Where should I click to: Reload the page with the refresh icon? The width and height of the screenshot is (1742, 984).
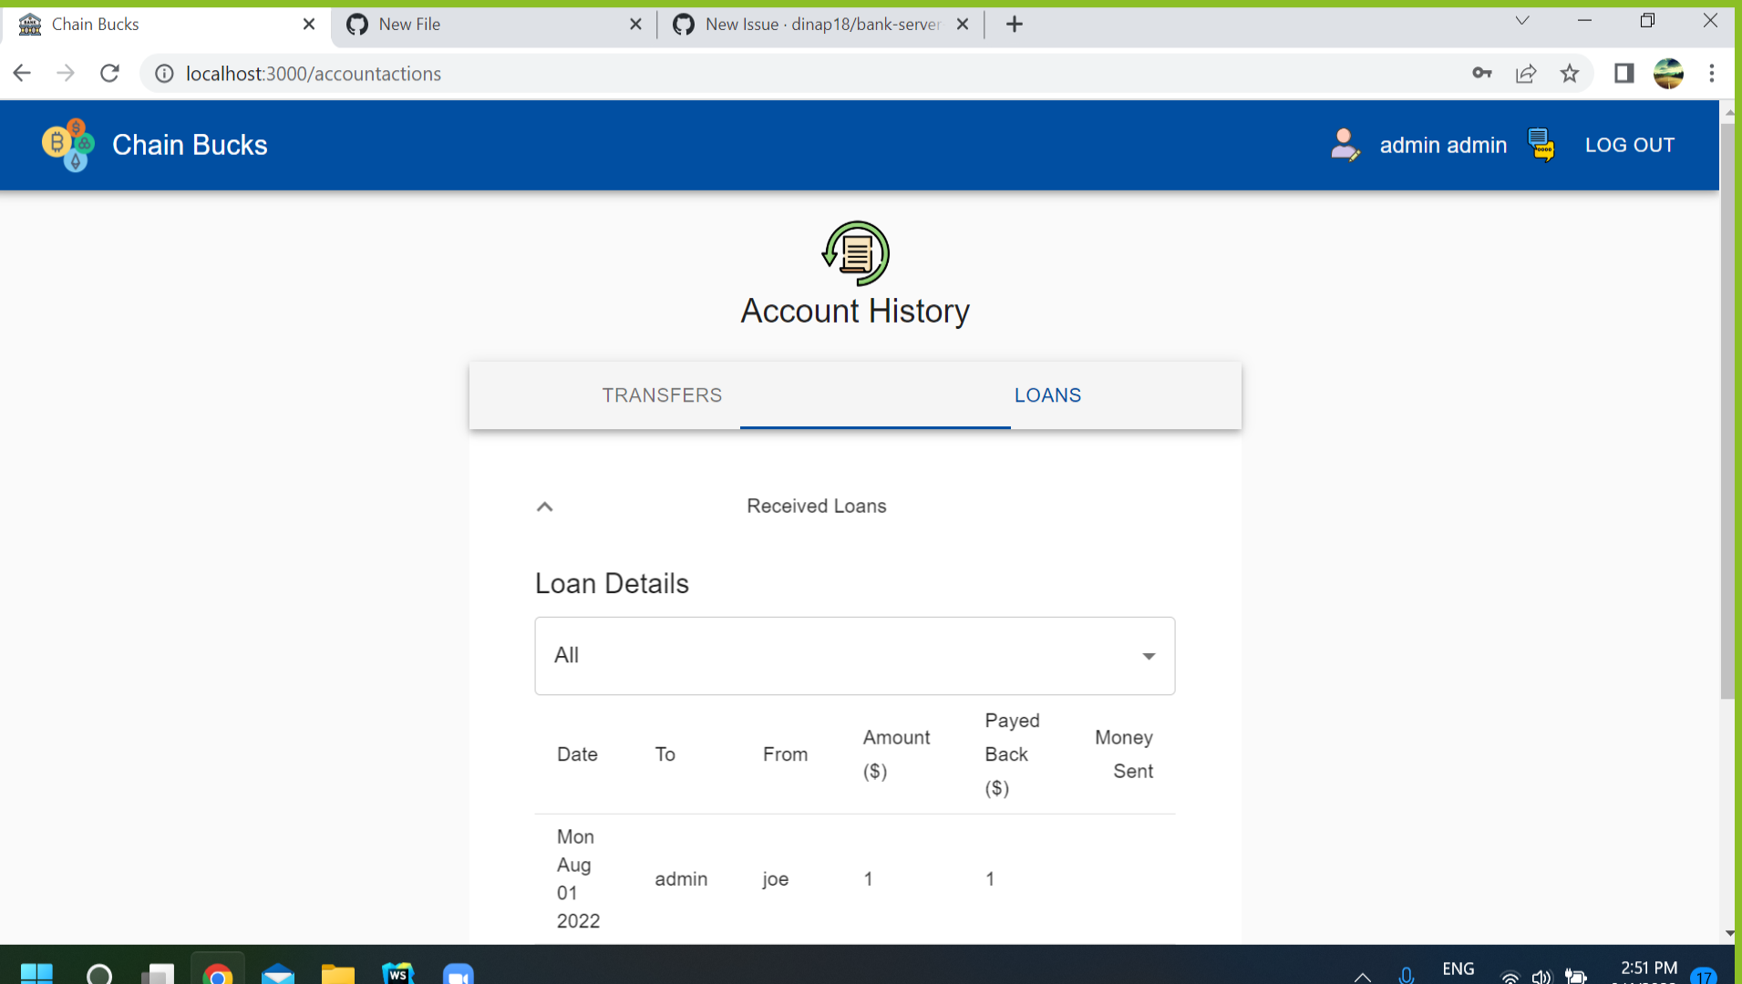(109, 74)
